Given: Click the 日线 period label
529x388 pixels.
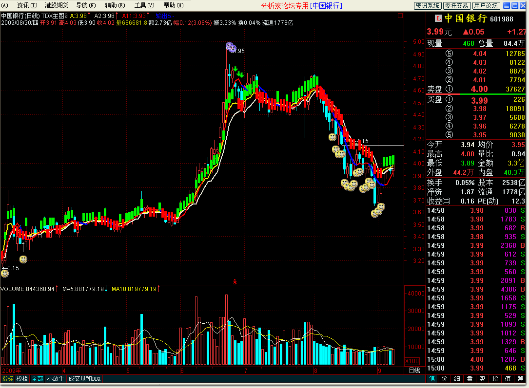Looking at the screenshot, I should 414,370.
